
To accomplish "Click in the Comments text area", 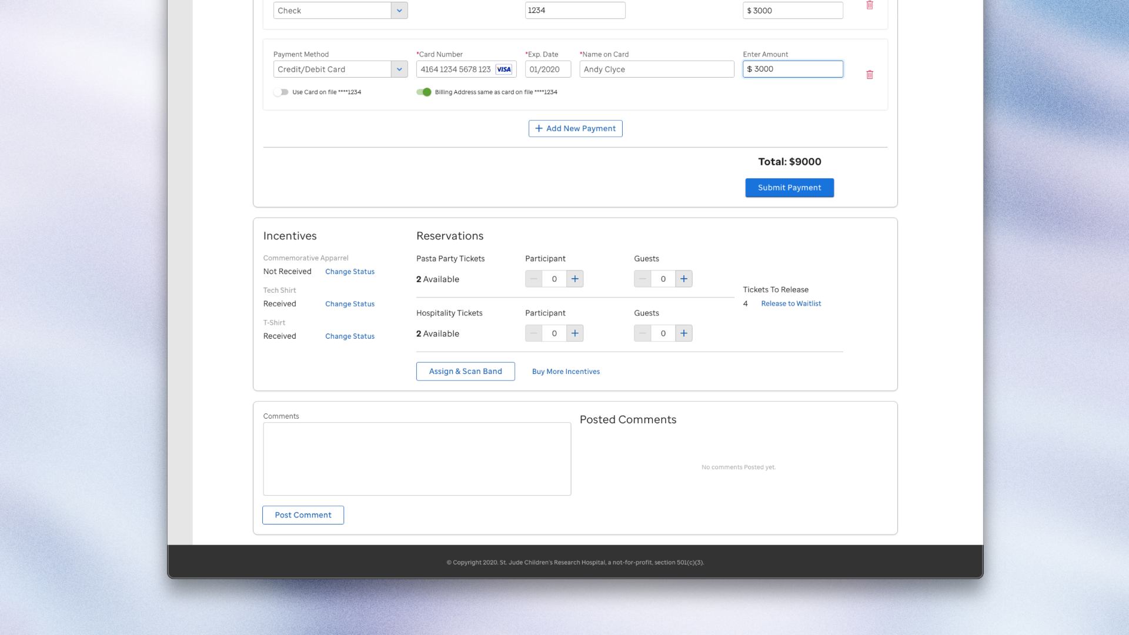I will click(416, 459).
